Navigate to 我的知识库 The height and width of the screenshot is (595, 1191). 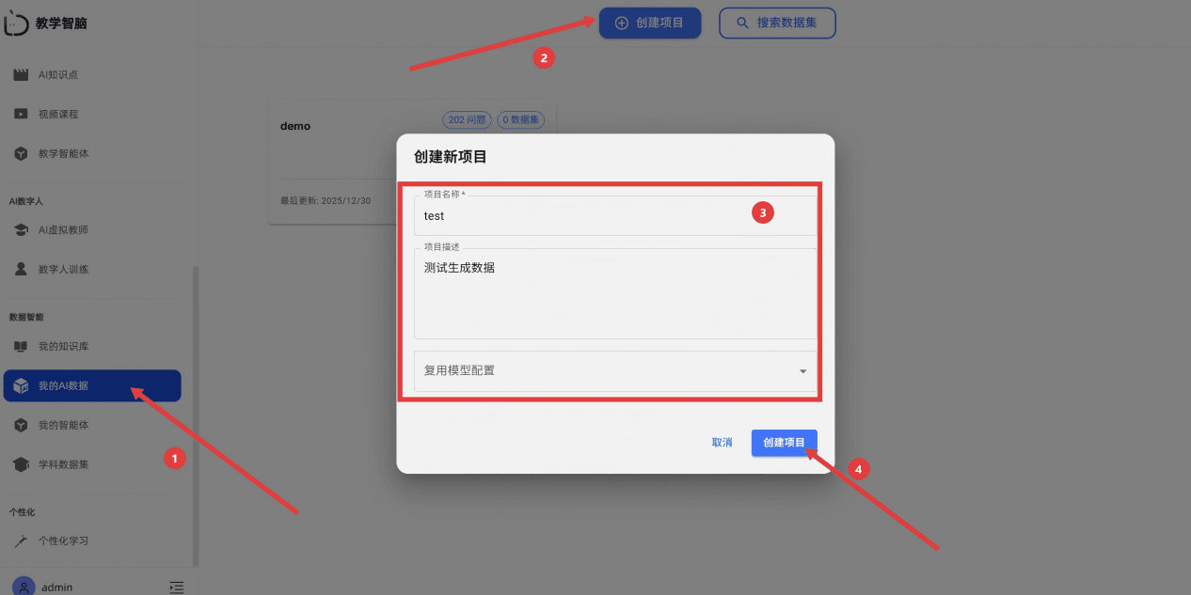tap(92, 347)
